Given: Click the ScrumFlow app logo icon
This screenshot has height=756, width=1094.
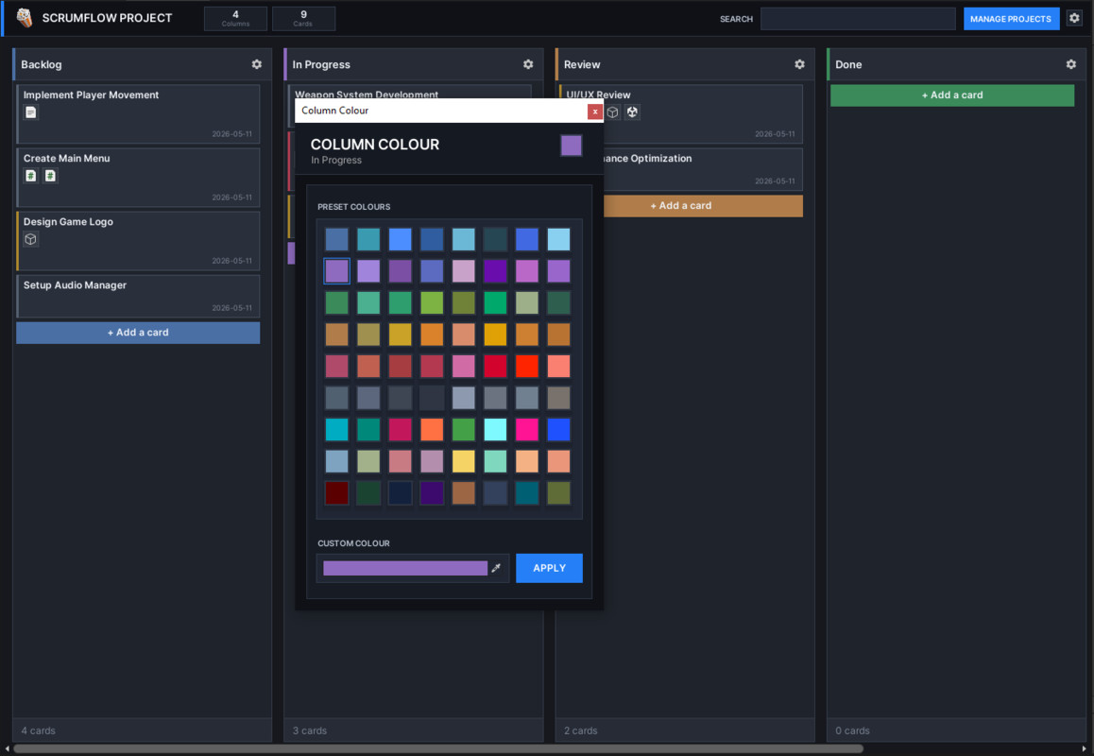Looking at the screenshot, I should tap(25, 17).
